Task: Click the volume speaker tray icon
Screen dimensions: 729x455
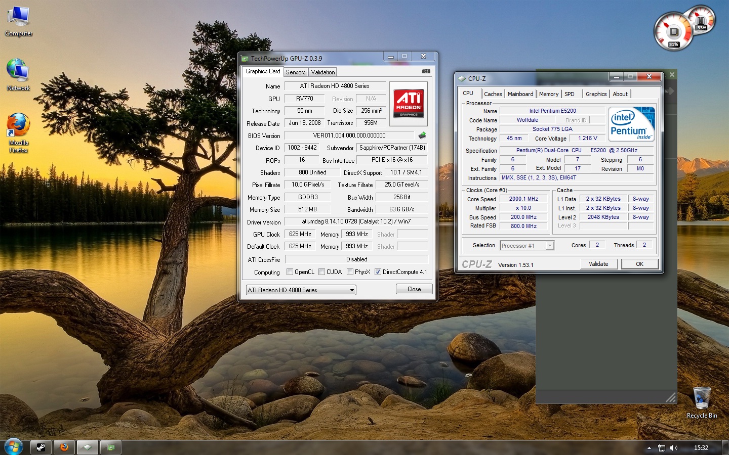Action: pos(674,448)
